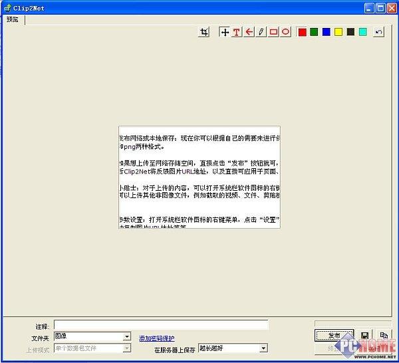Select the Crop tool icon

coord(205,32)
